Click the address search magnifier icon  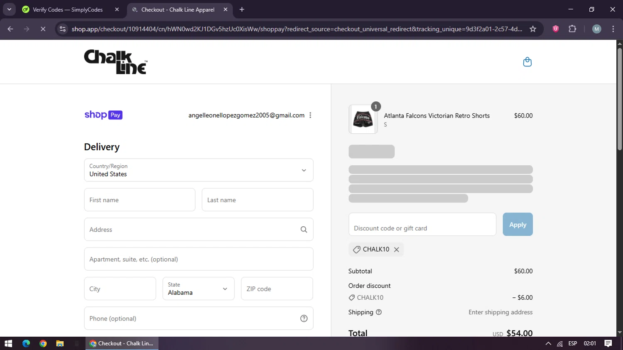pos(304,230)
